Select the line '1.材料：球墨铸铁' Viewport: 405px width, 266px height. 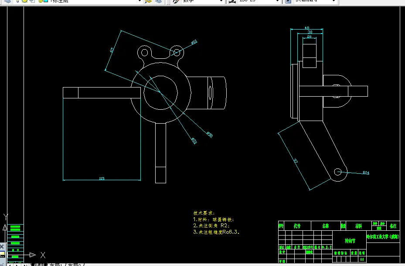(213, 219)
